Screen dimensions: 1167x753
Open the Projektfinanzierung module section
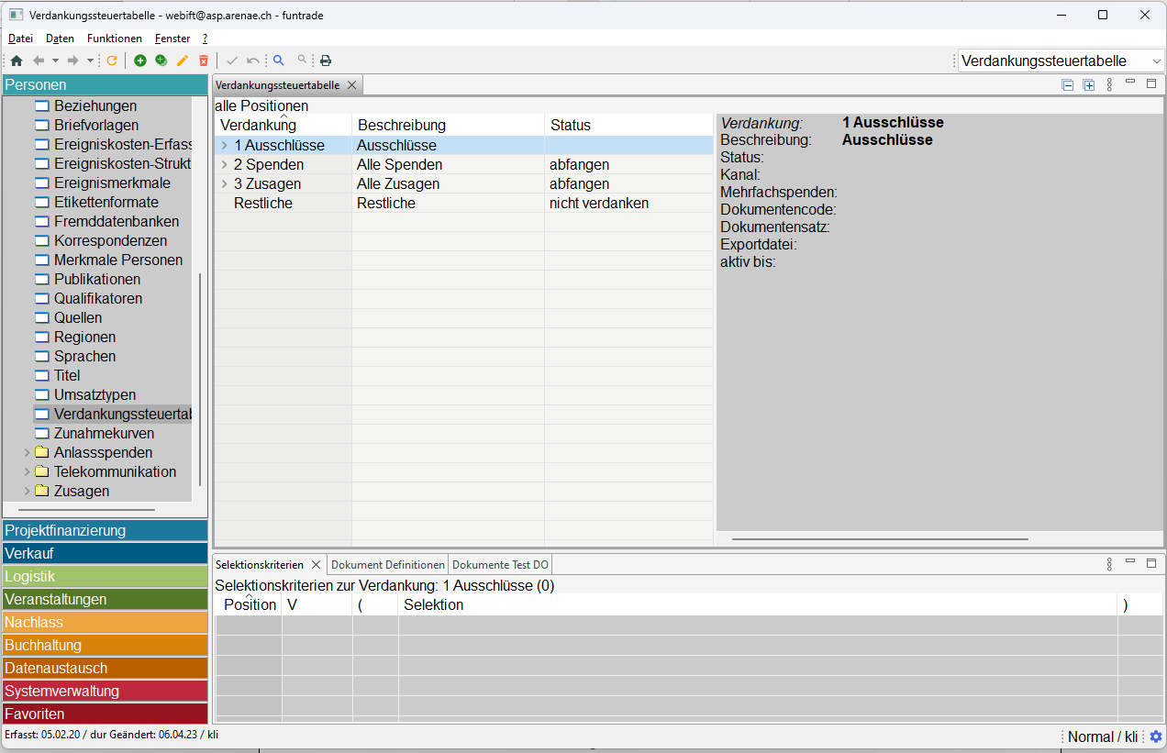point(105,531)
